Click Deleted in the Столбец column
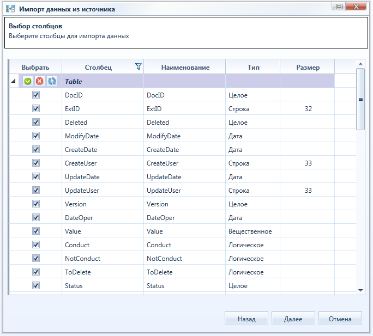Image resolution: width=373 pixels, height=336 pixels. [76, 123]
